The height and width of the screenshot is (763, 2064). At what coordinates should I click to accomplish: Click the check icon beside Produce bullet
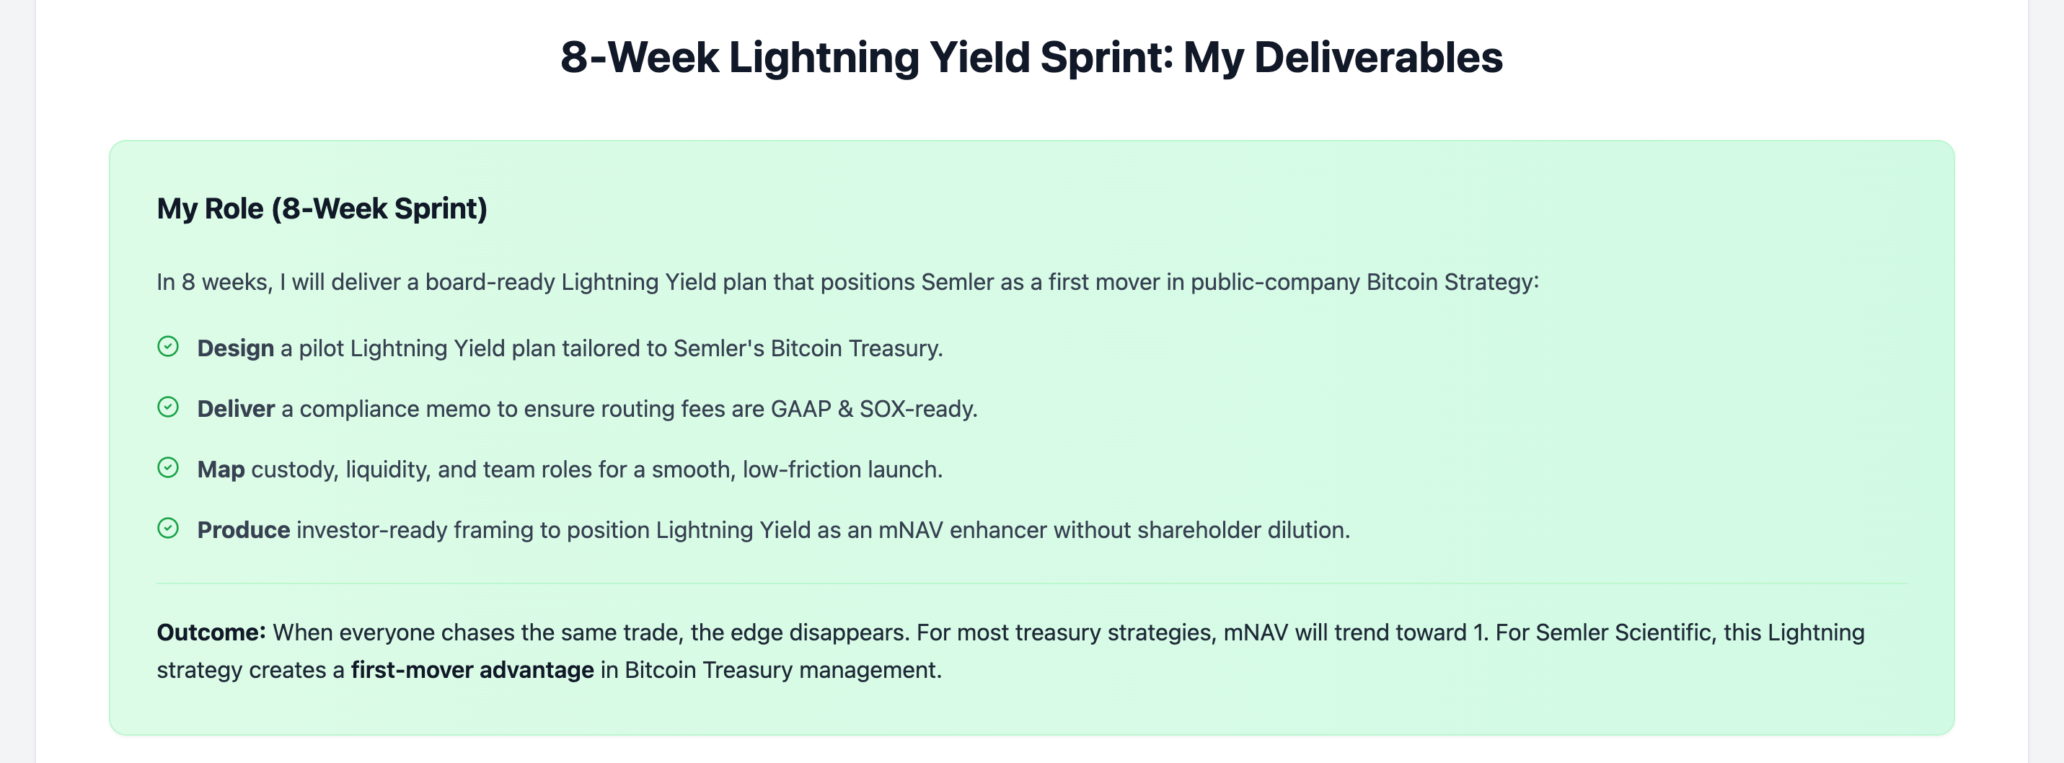click(x=167, y=528)
